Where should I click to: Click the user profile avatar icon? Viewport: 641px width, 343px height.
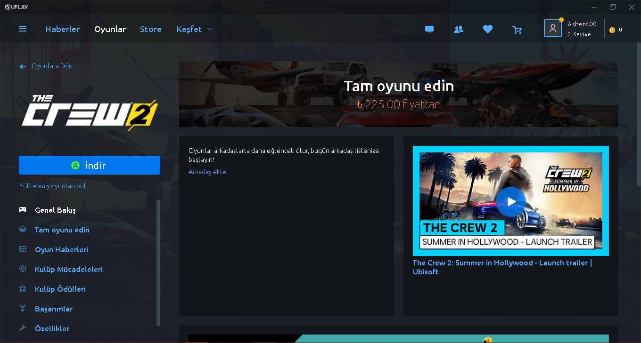(553, 28)
